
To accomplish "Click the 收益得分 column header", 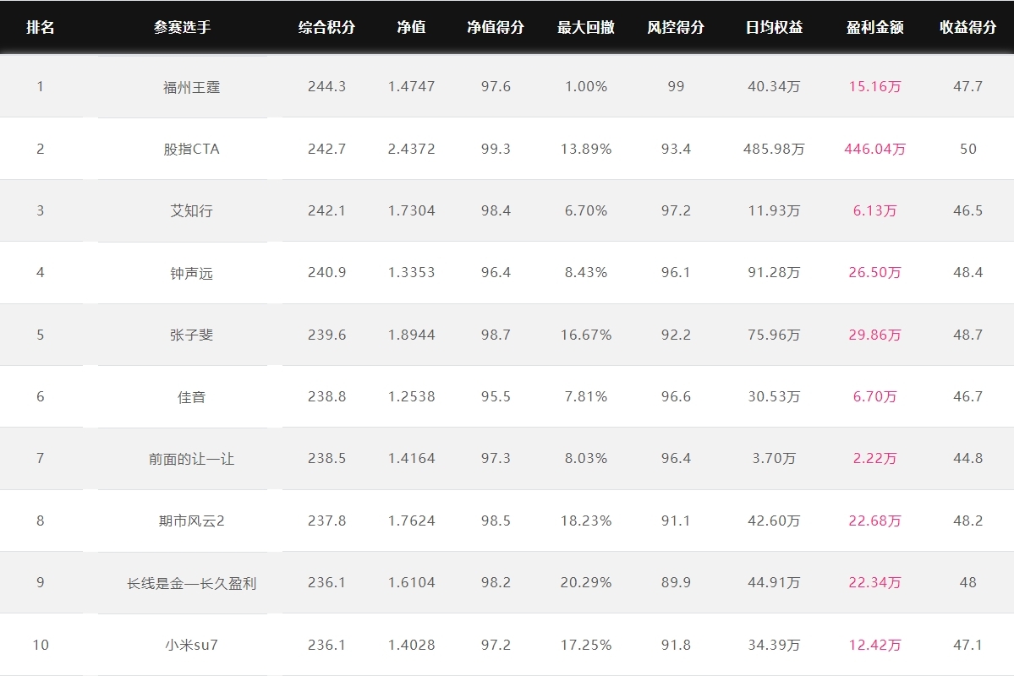I will pos(967,27).
